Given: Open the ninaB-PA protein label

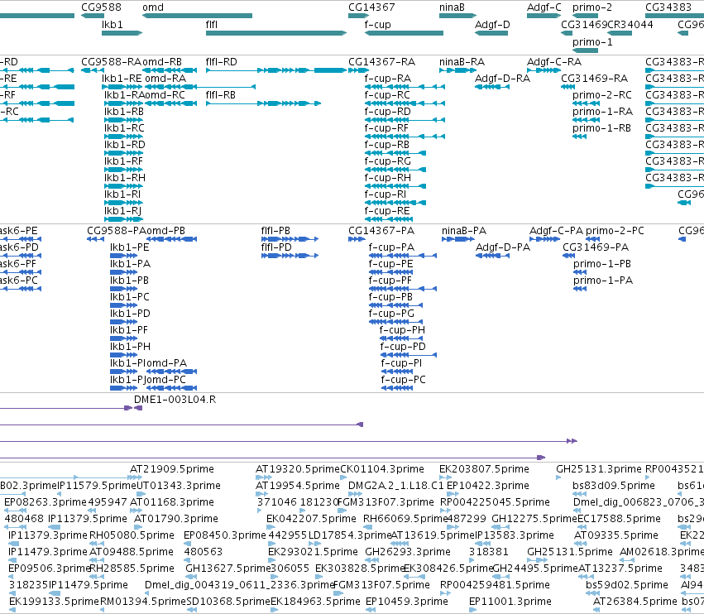Looking at the screenshot, I should coord(464,231).
